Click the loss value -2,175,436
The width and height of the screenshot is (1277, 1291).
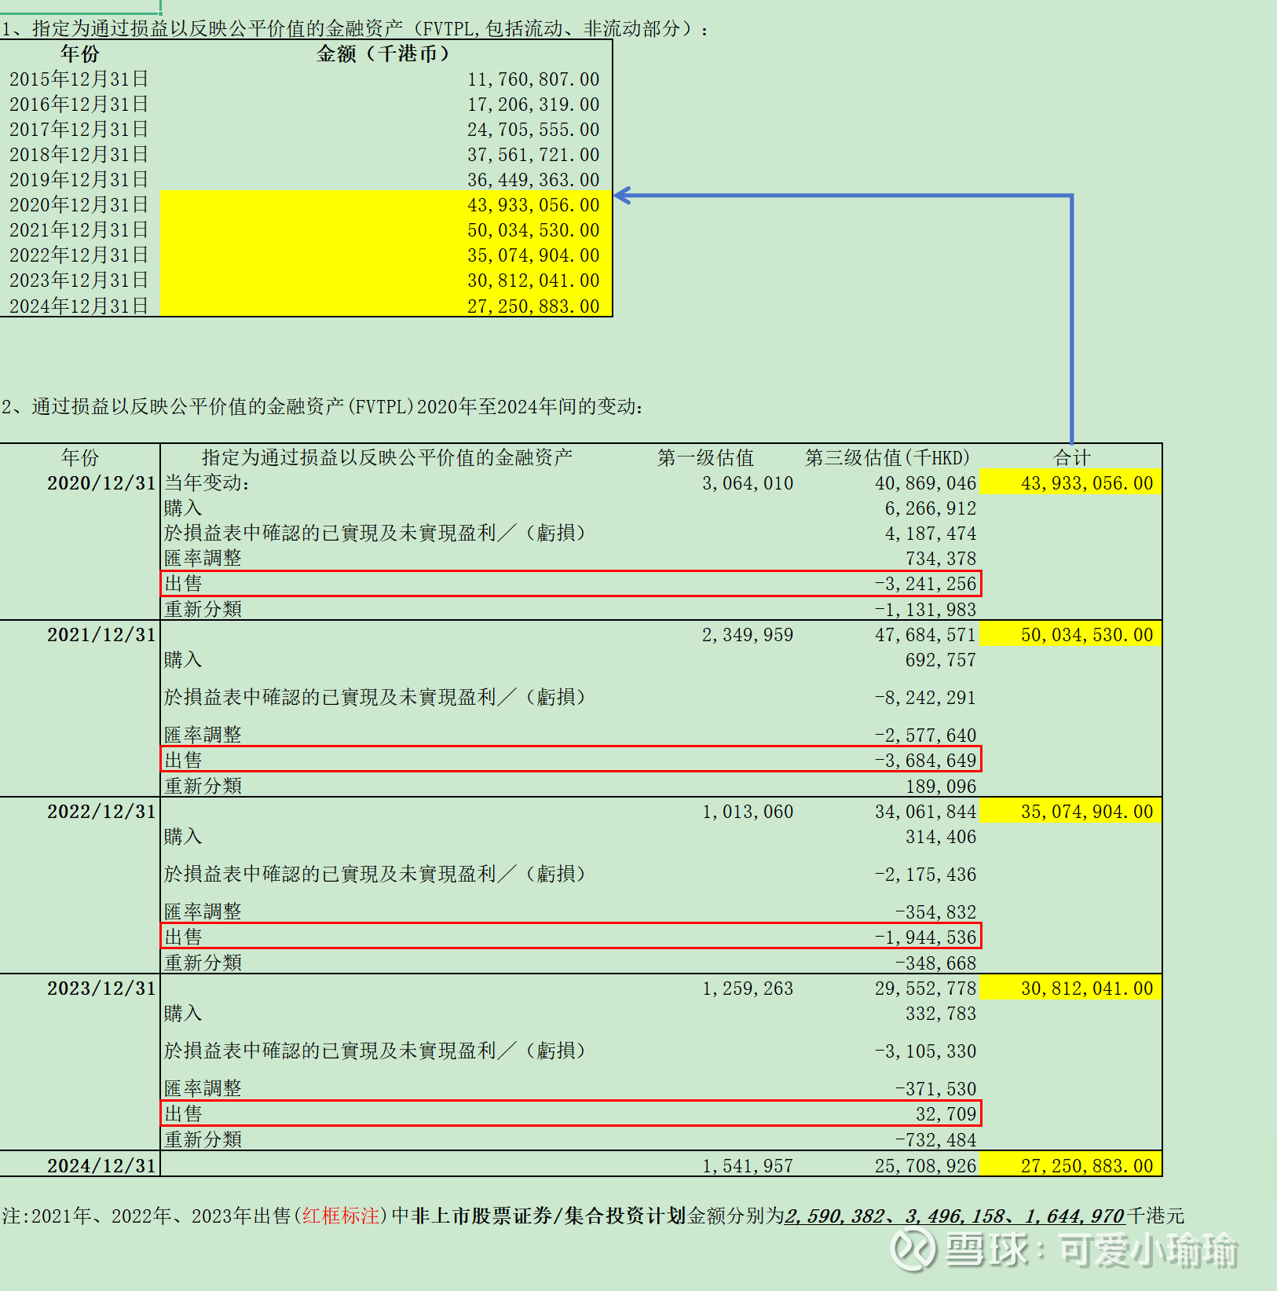coord(926,875)
